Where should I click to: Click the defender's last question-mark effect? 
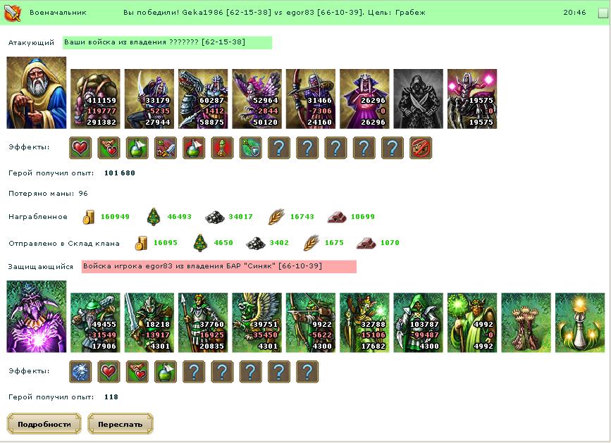(x=307, y=372)
